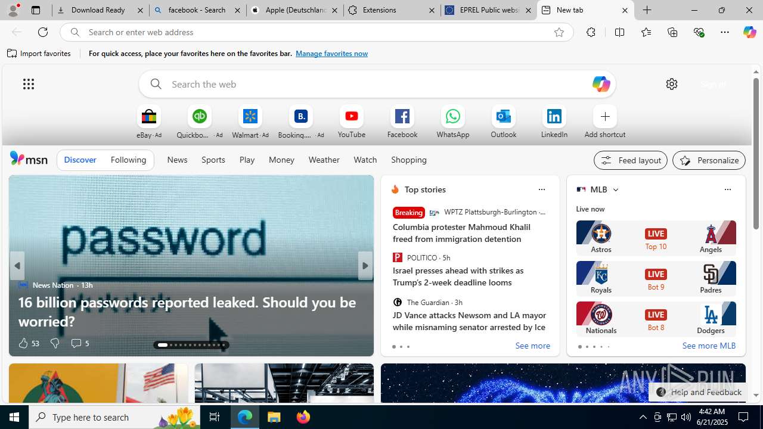This screenshot has width=763, height=429.
Task: Open Watch section in MSN nav
Action: 365,160
